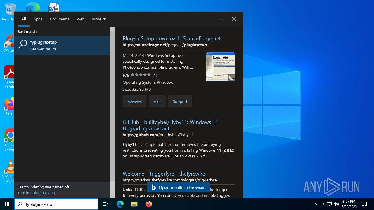Click the github.com/builtbybel/Flyby11 URL
The image size is (374, 210).
tap(158, 135)
